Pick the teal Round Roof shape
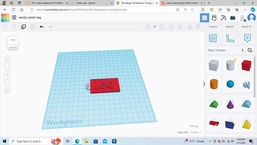The image size is (257, 145). tap(246, 104)
